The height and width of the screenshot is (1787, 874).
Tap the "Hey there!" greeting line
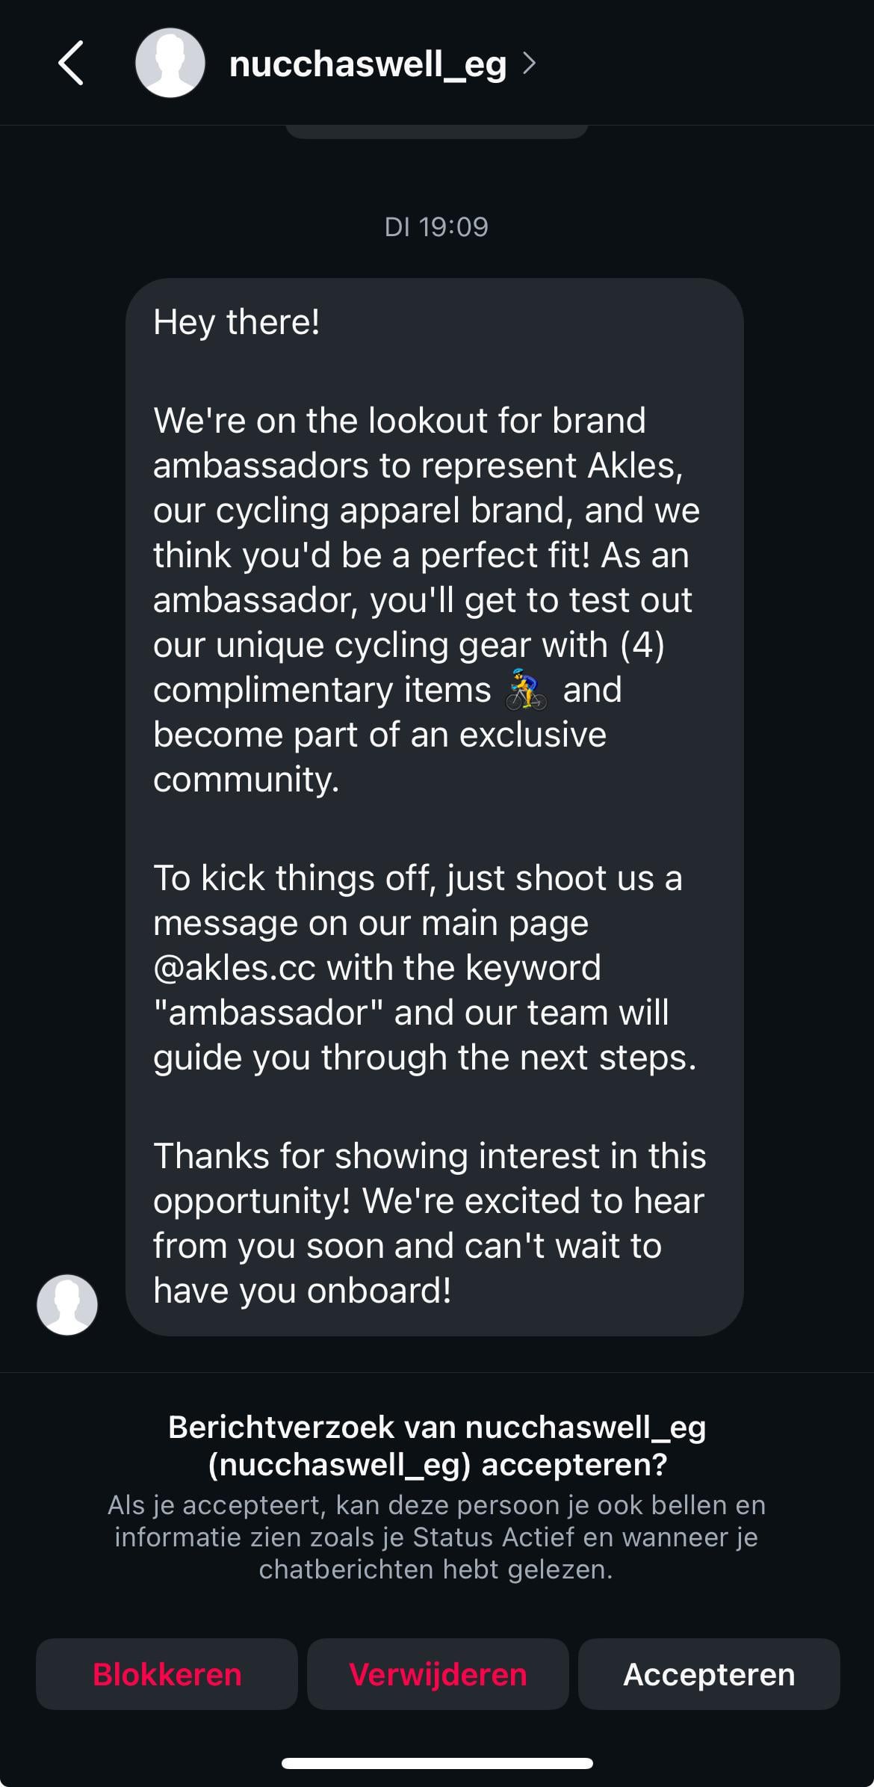pos(237,322)
